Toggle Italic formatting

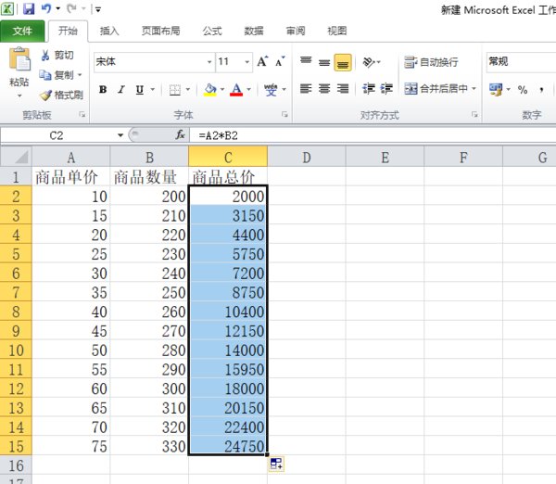121,90
